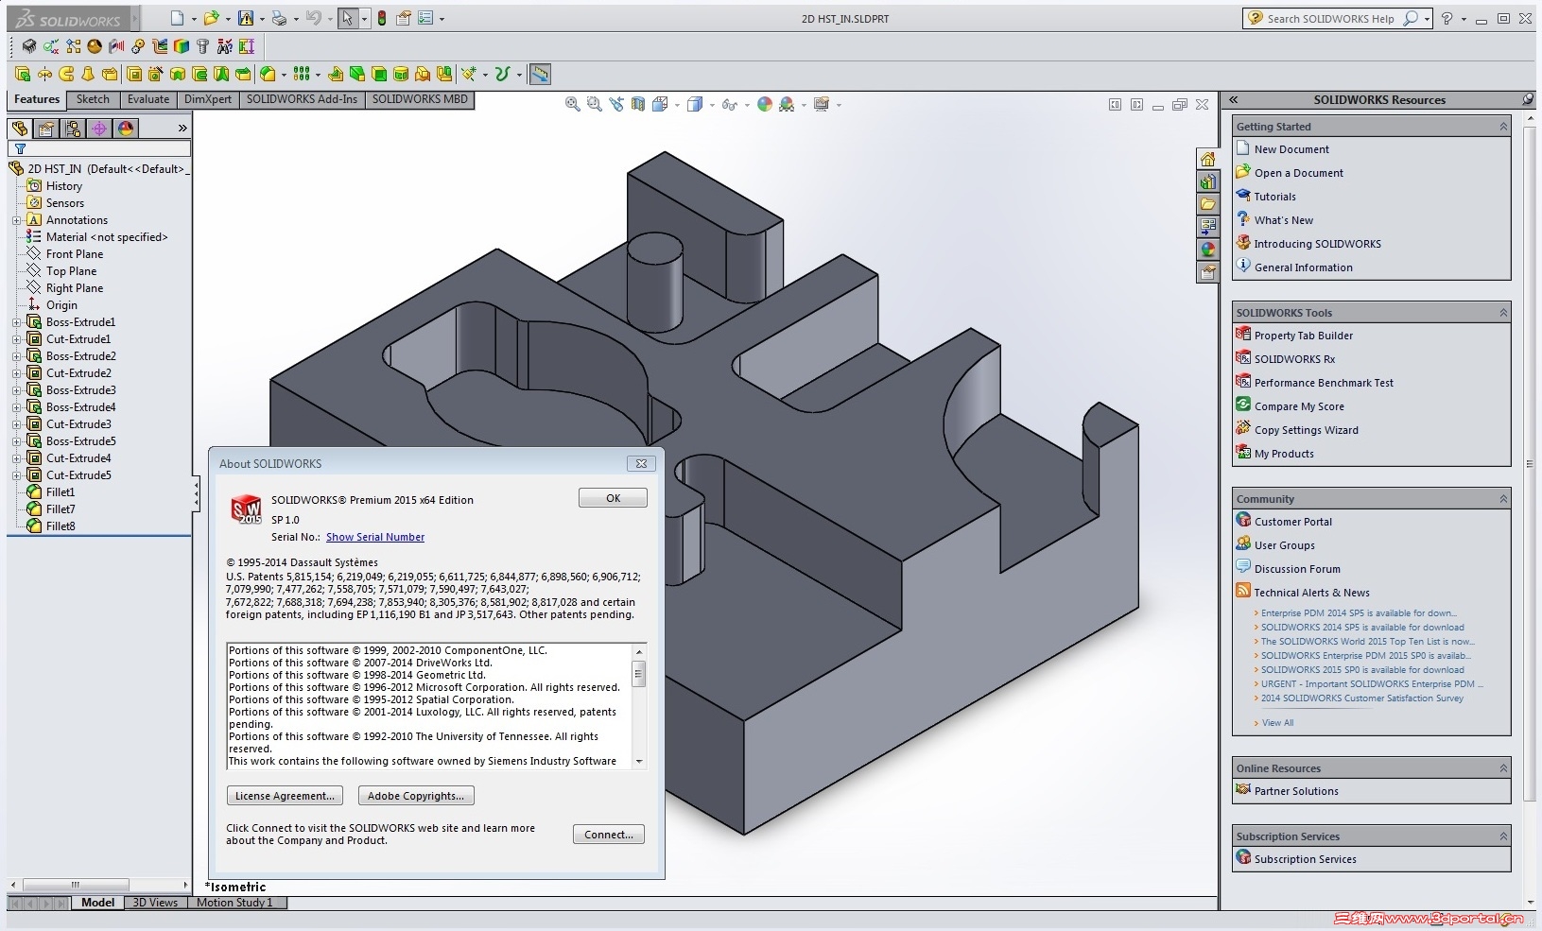Image resolution: width=1542 pixels, height=931 pixels.
Task: Click the Section View icon
Action: point(638,104)
